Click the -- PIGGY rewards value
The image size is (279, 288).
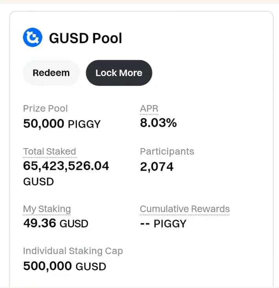[163, 224]
